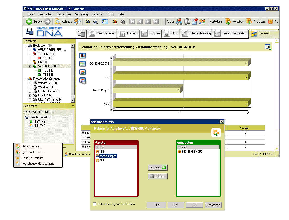This screenshot has width=289, height=220.
Task: Select Media Player in Pakete list
Action: coord(106,156)
